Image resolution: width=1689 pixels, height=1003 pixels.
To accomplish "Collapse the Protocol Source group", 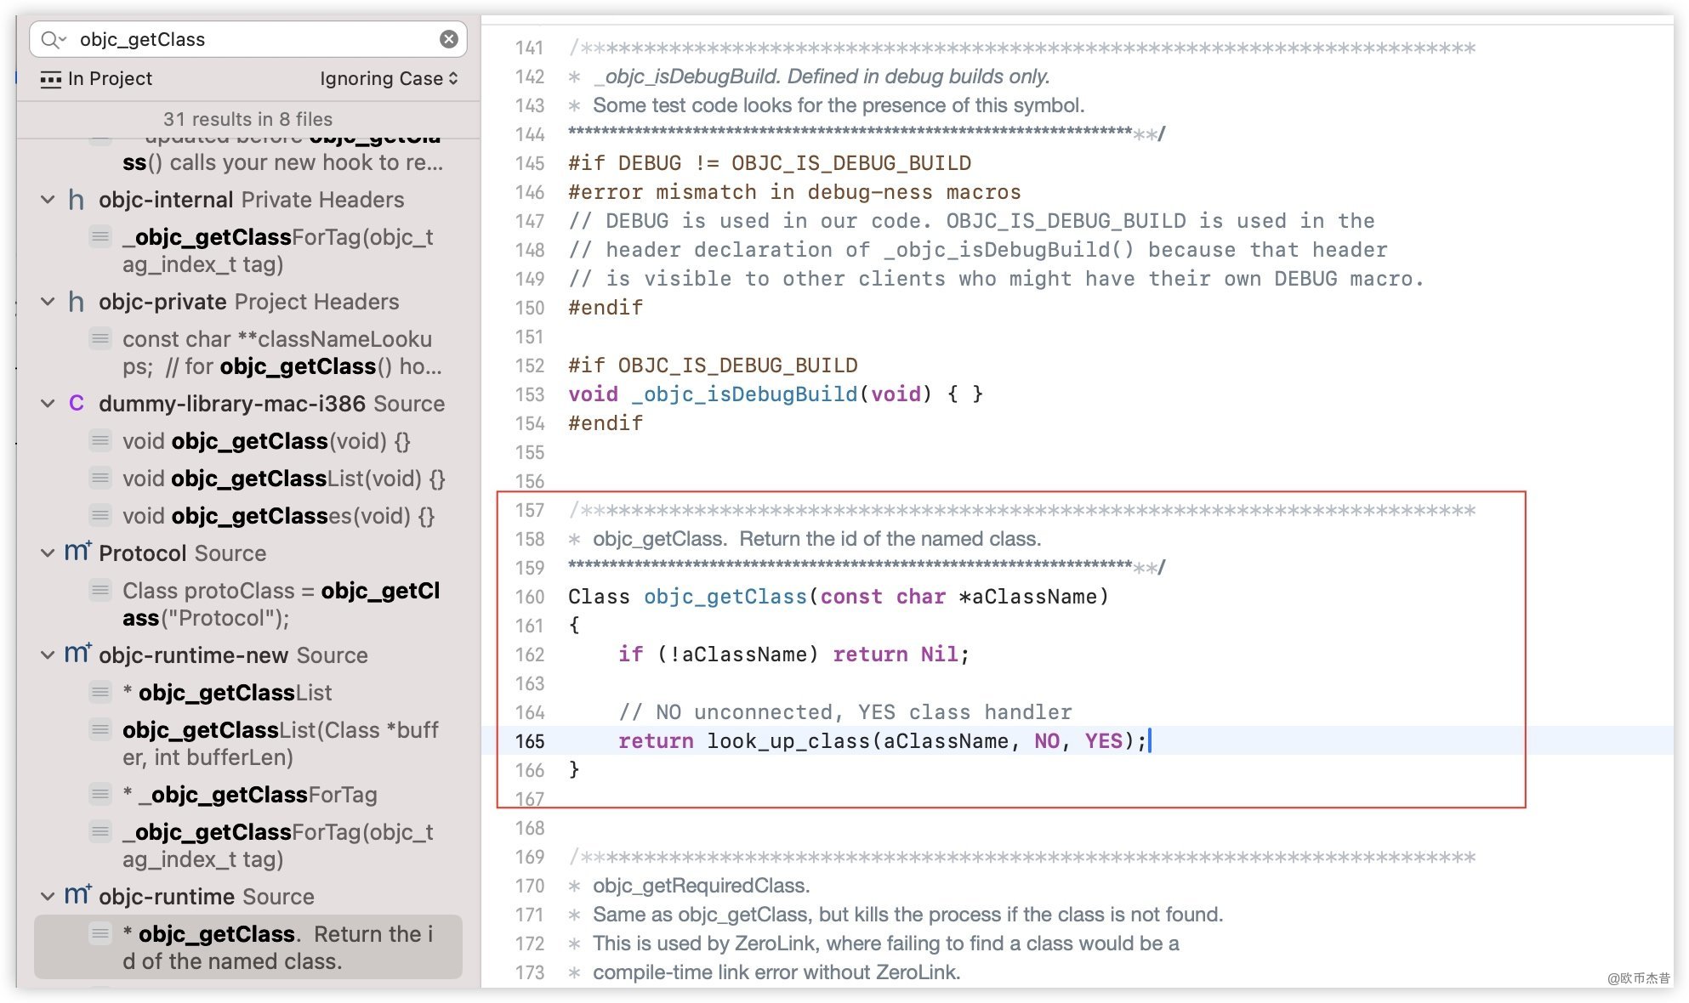I will tap(48, 553).
